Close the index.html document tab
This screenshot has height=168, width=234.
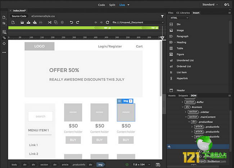pos(10,10)
